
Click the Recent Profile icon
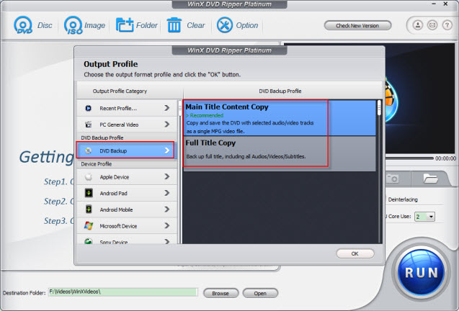(x=88, y=108)
